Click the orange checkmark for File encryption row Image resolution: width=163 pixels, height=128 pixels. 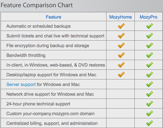click(x=121, y=45)
